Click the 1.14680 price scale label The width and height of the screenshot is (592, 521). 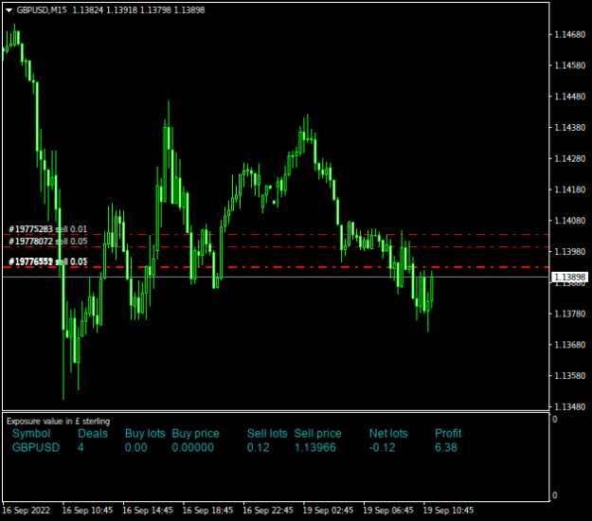coord(569,35)
